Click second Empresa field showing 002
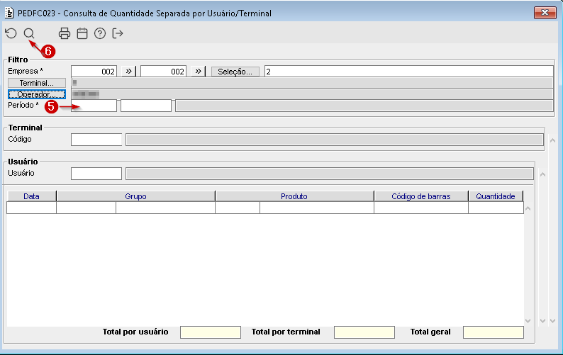 coord(163,71)
